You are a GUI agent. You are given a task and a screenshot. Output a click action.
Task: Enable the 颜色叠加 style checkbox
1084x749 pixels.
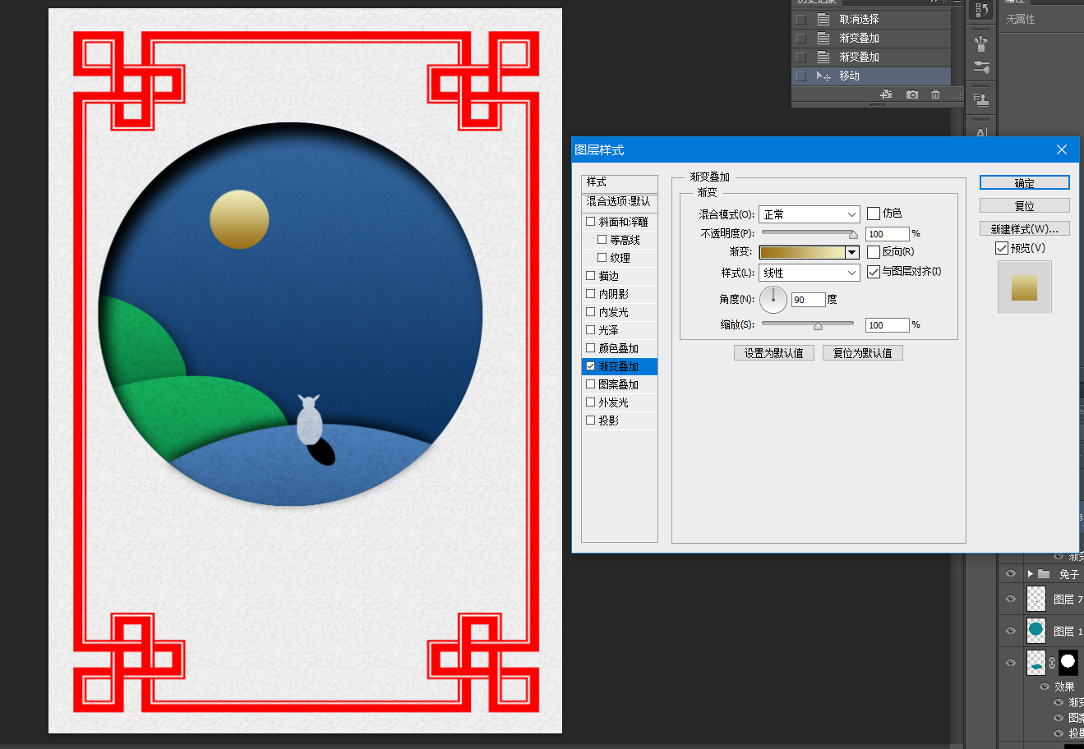[x=590, y=348]
